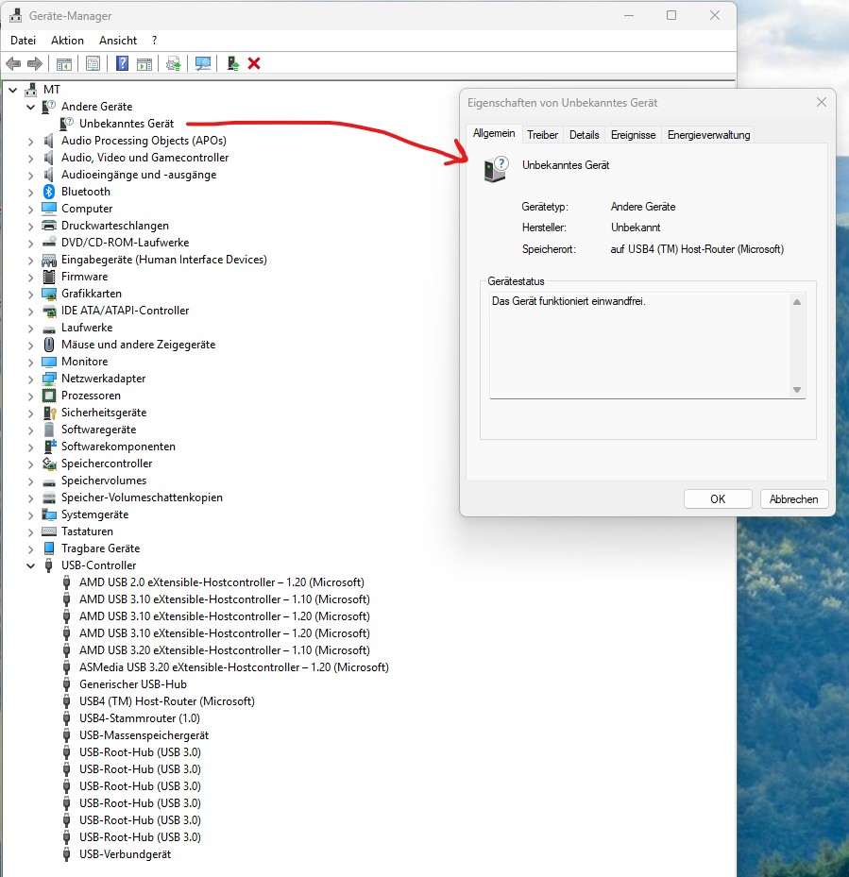Maximize the Geräte-Manager window

671,16
